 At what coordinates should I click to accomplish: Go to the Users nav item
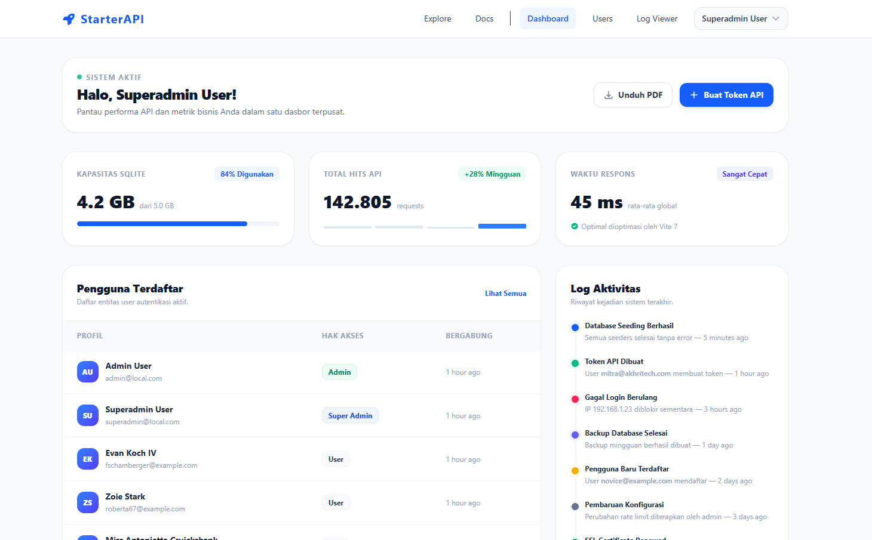pyautogui.click(x=603, y=18)
